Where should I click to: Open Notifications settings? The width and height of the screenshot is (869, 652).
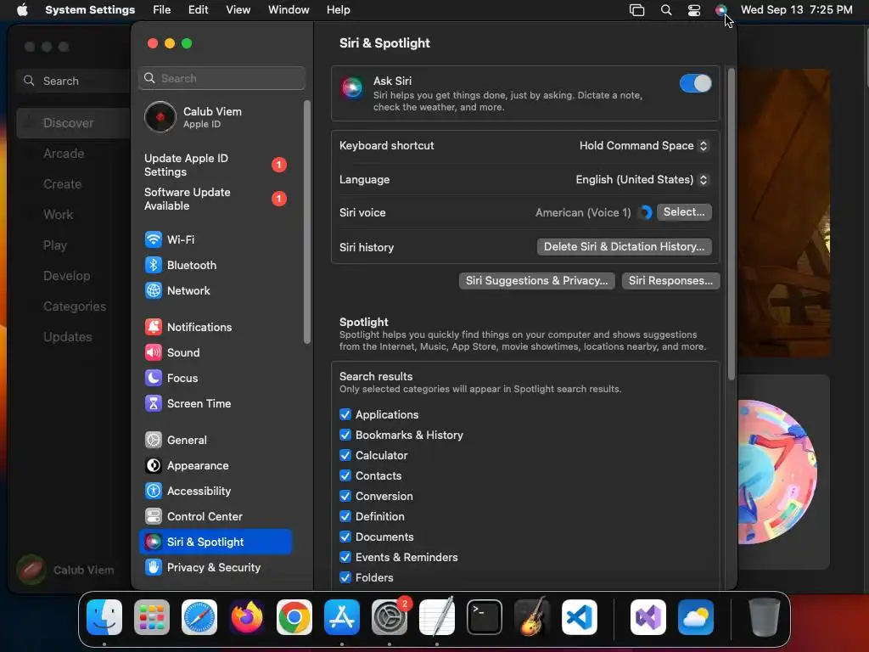[x=215, y=327]
